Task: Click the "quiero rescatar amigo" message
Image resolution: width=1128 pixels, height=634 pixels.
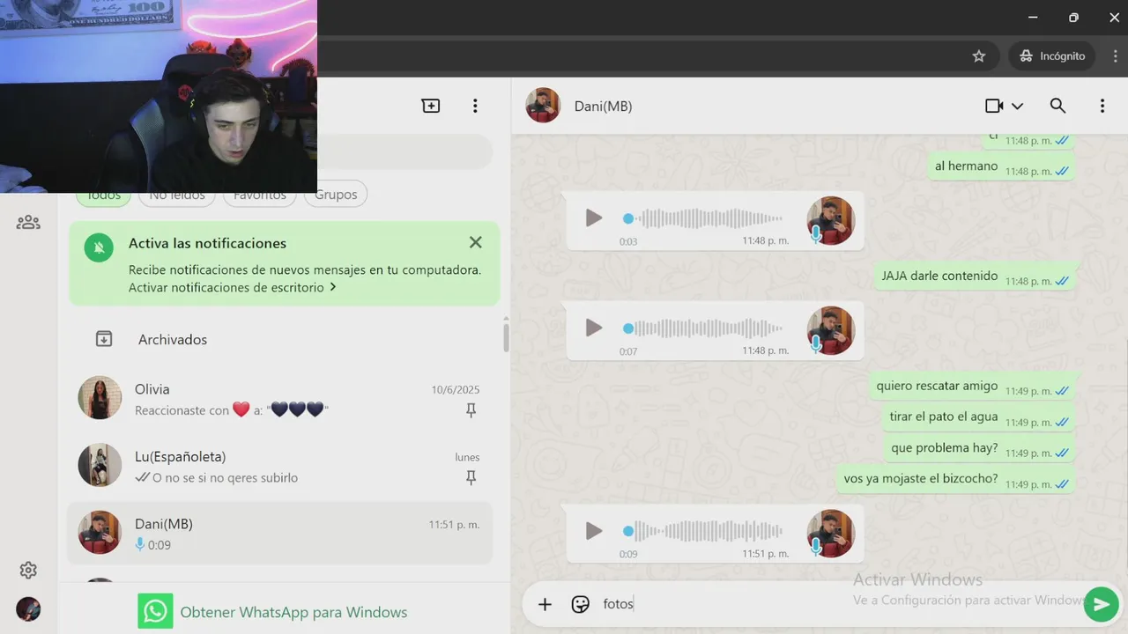Action: (x=972, y=387)
